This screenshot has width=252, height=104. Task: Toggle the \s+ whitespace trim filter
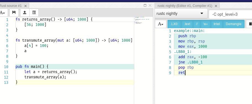click(206, 24)
